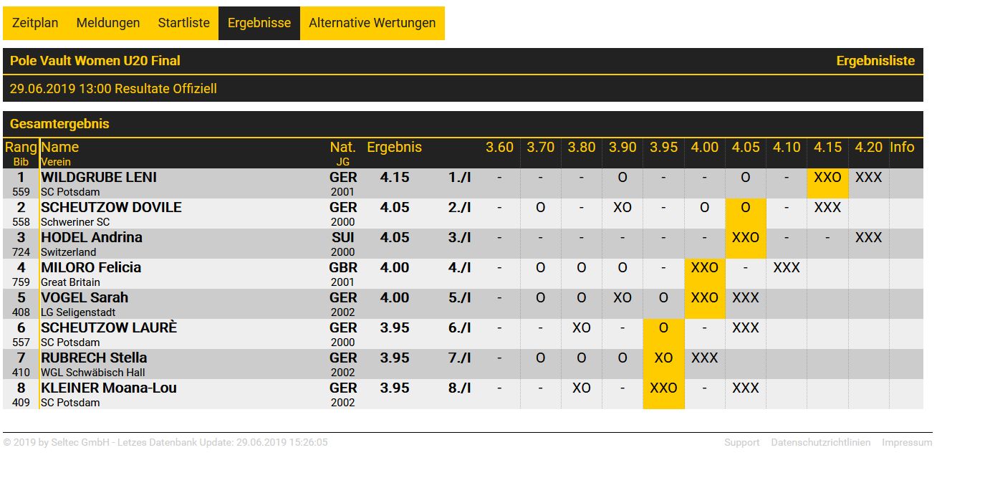Click athlete name RUBRECH Stella

94,358
